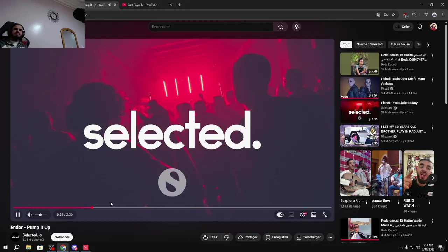Image resolution: width=448 pixels, height=252 pixels.
Task: Mute the video with the speaker icon
Action: pyautogui.click(x=30, y=215)
